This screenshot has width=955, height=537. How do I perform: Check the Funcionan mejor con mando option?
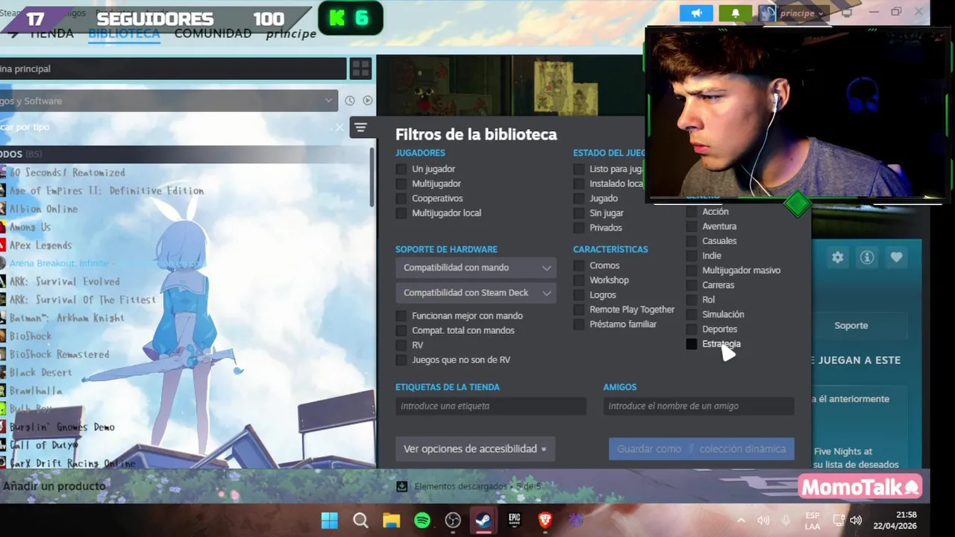401,316
